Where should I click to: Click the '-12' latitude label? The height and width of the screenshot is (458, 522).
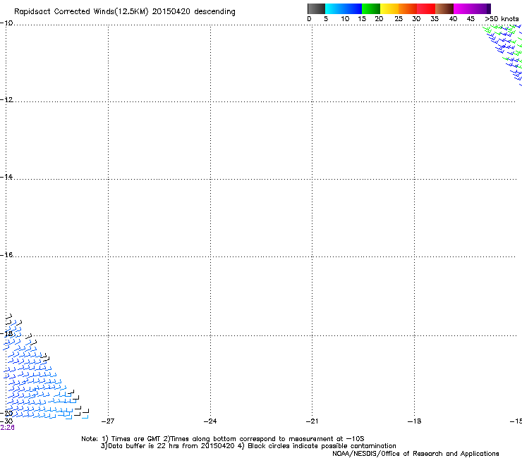pos(6,100)
